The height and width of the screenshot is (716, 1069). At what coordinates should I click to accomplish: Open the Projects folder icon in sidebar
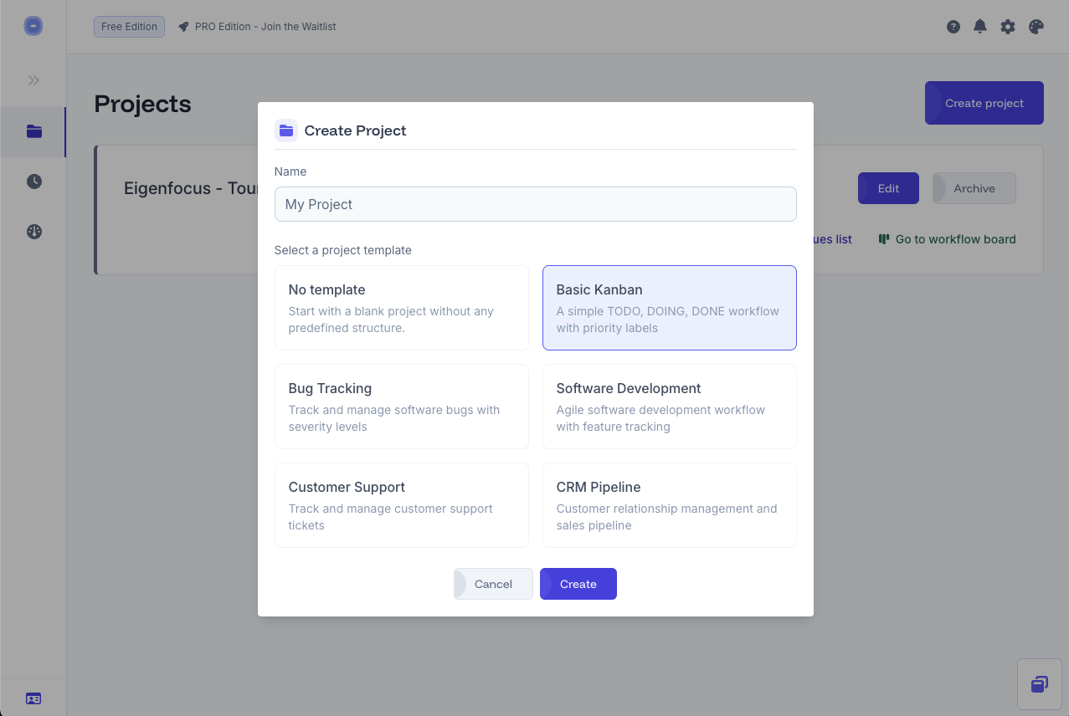pyautogui.click(x=33, y=131)
